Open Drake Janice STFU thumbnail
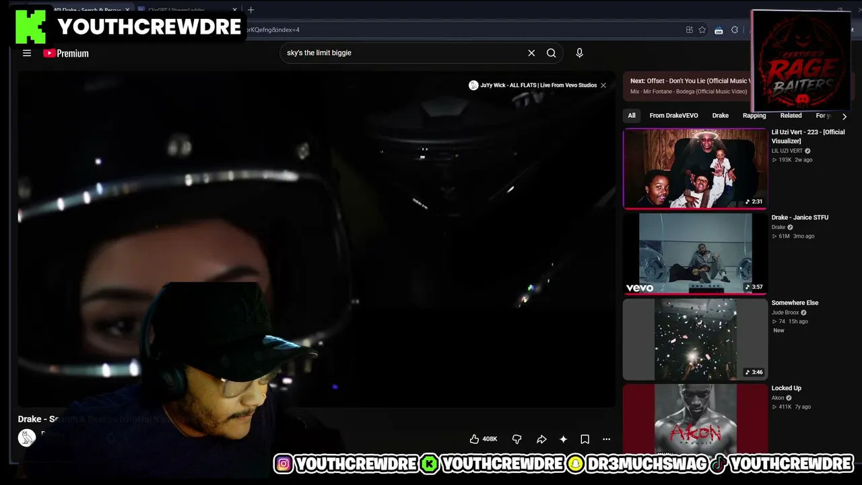862x485 pixels. [695, 254]
